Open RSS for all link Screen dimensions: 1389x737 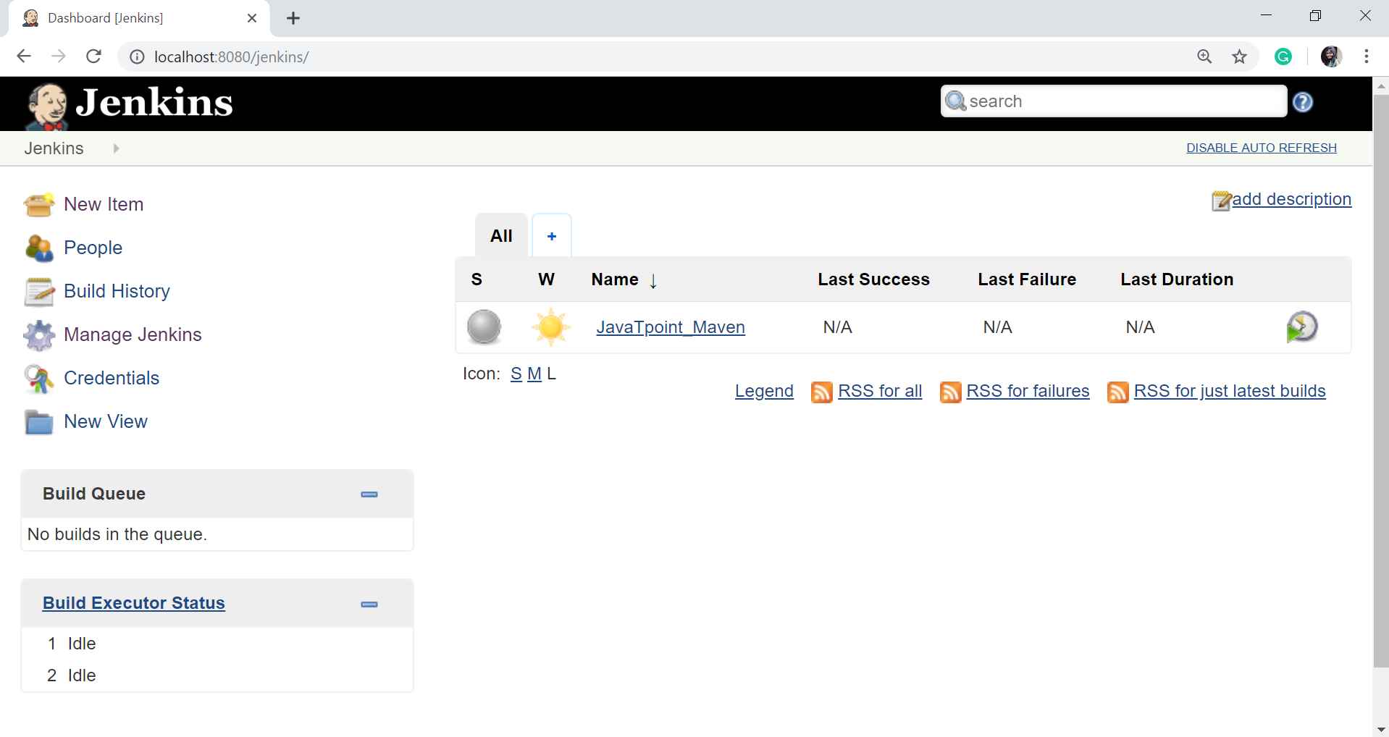[880, 391]
